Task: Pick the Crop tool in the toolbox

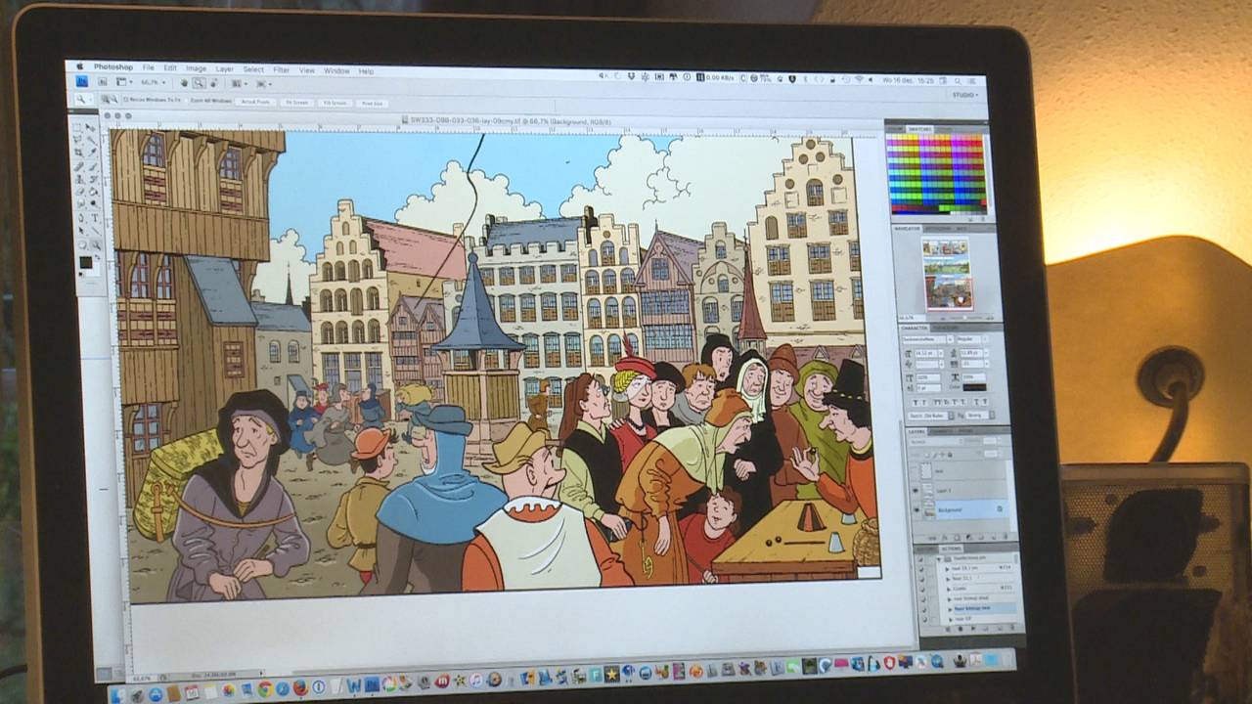Action: pos(79,154)
